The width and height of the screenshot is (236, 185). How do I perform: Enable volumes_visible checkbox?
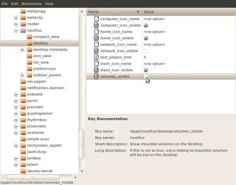pos(146,77)
